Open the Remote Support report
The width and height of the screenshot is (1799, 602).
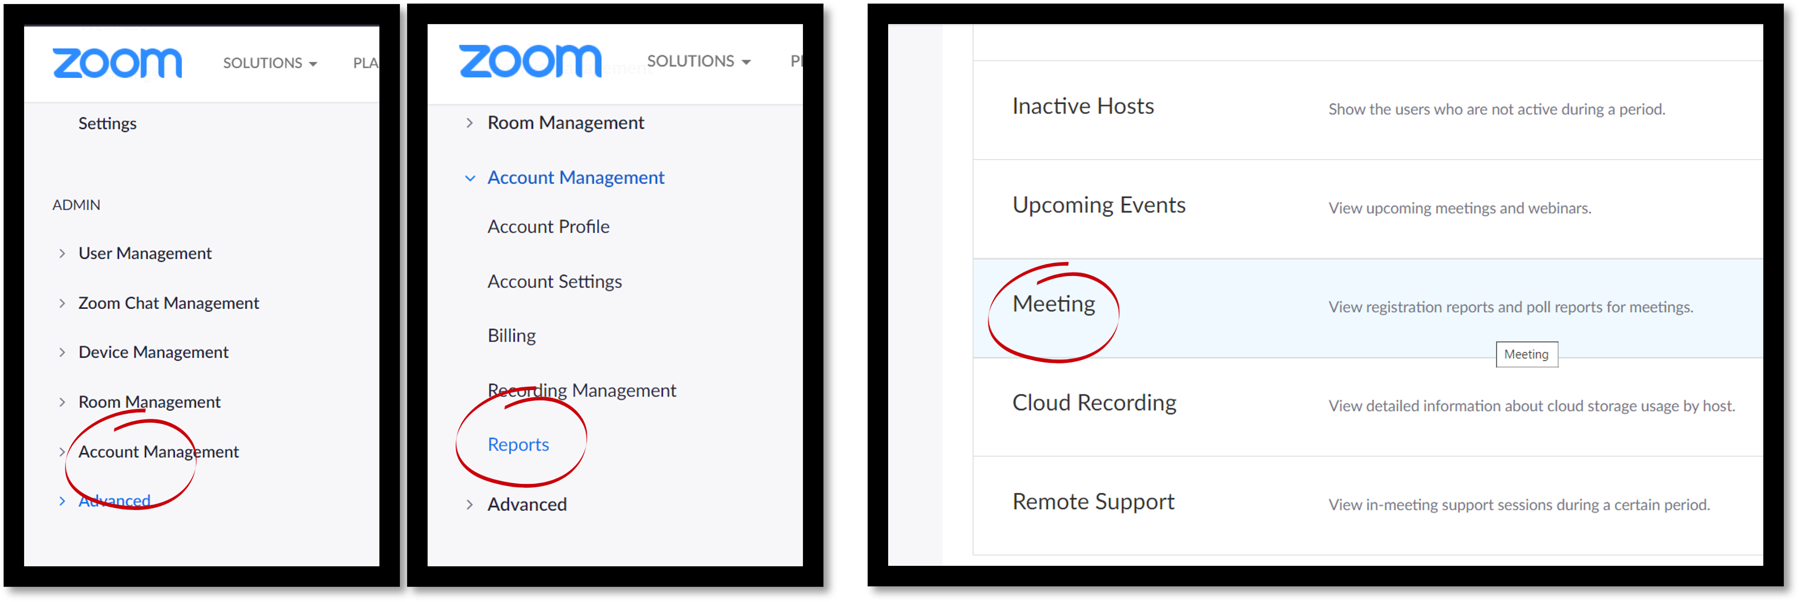click(1094, 501)
